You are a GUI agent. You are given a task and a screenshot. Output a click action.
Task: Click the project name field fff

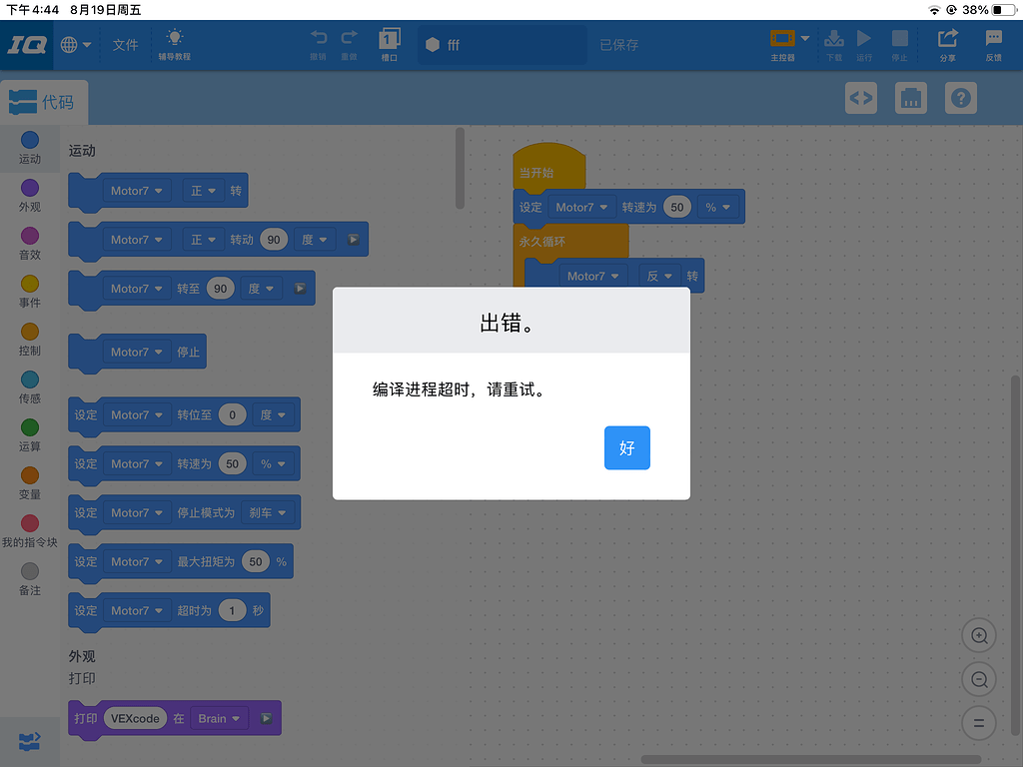pos(502,45)
